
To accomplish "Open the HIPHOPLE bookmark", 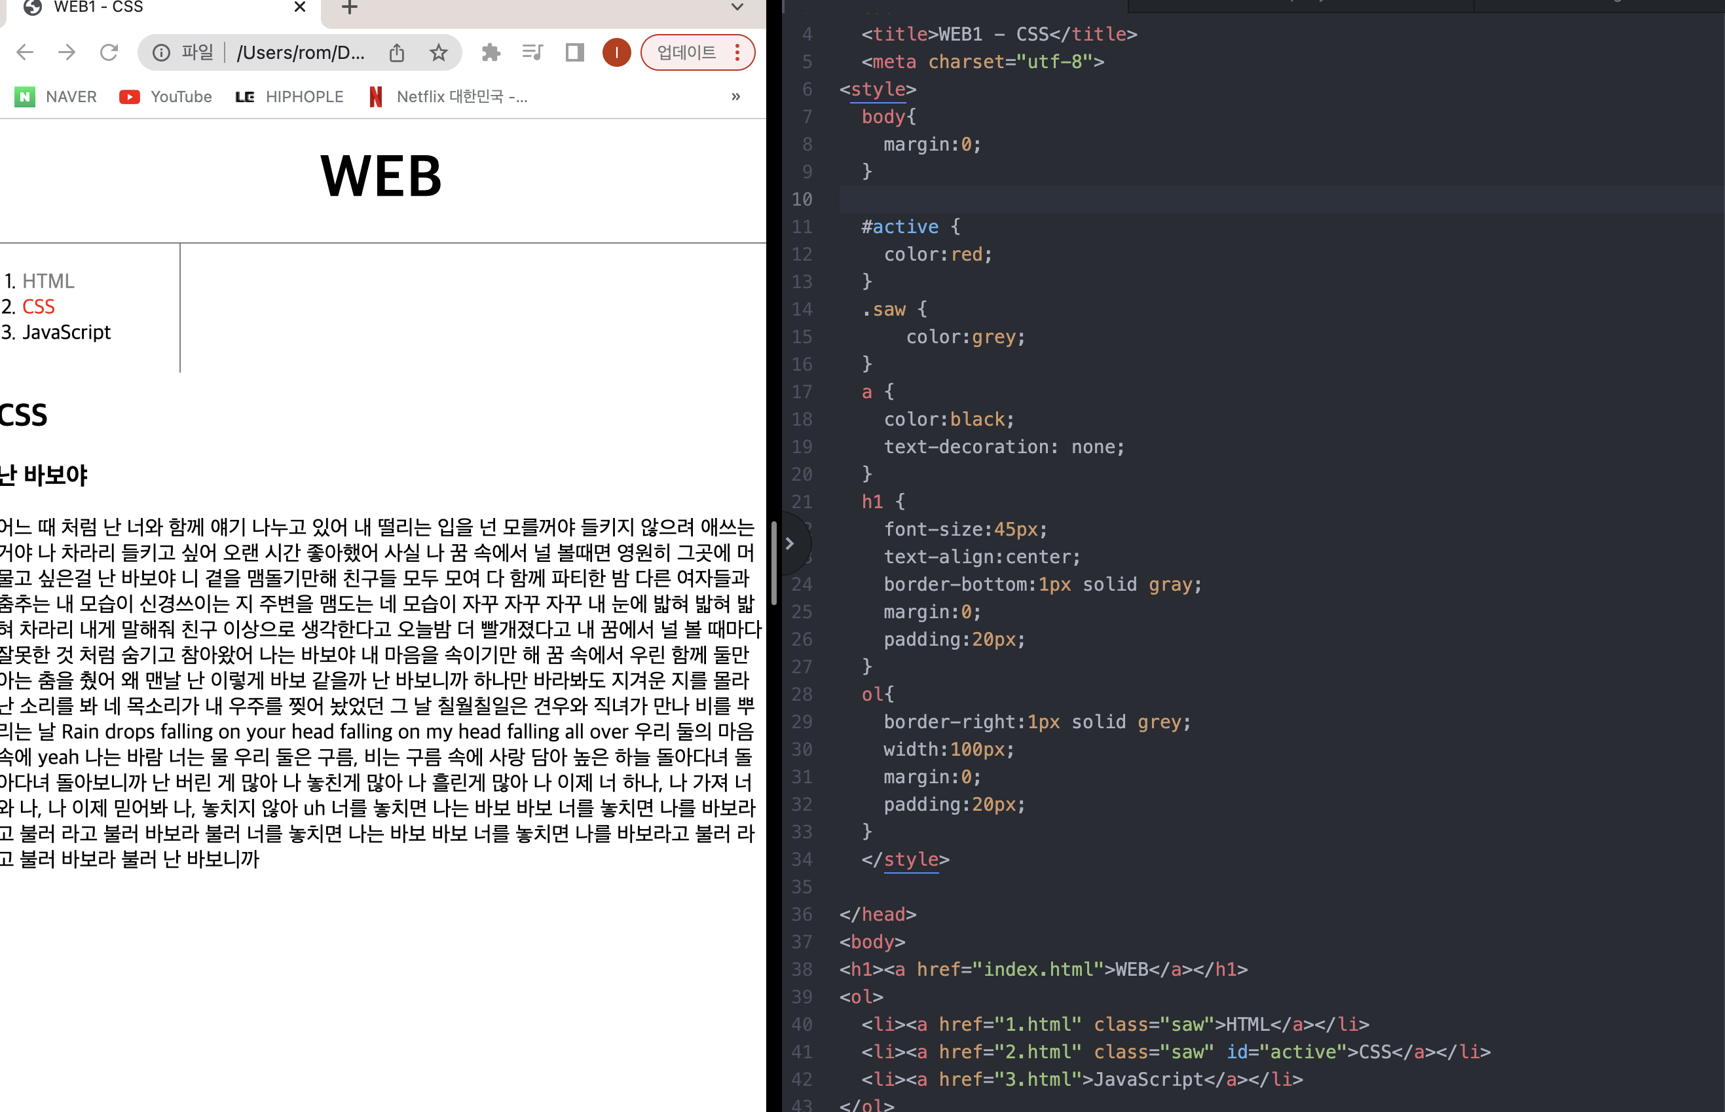I will coord(289,97).
